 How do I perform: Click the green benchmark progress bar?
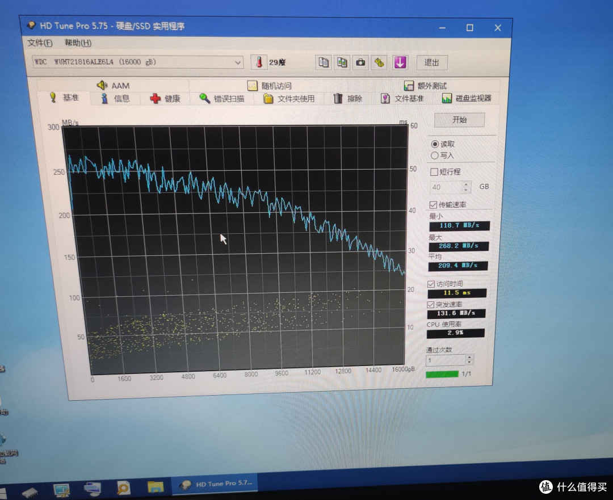point(442,374)
